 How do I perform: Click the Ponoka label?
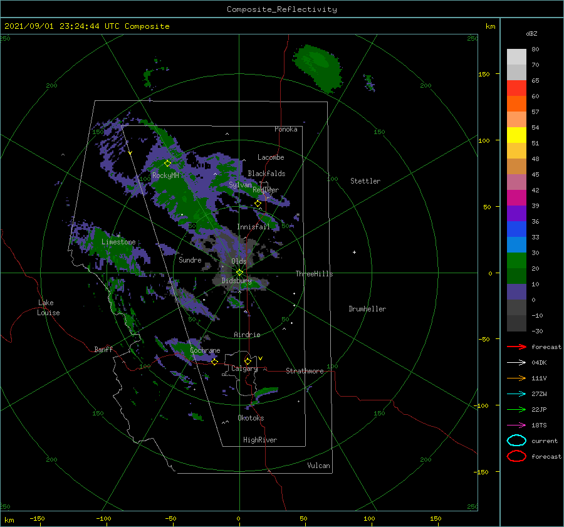(286, 129)
